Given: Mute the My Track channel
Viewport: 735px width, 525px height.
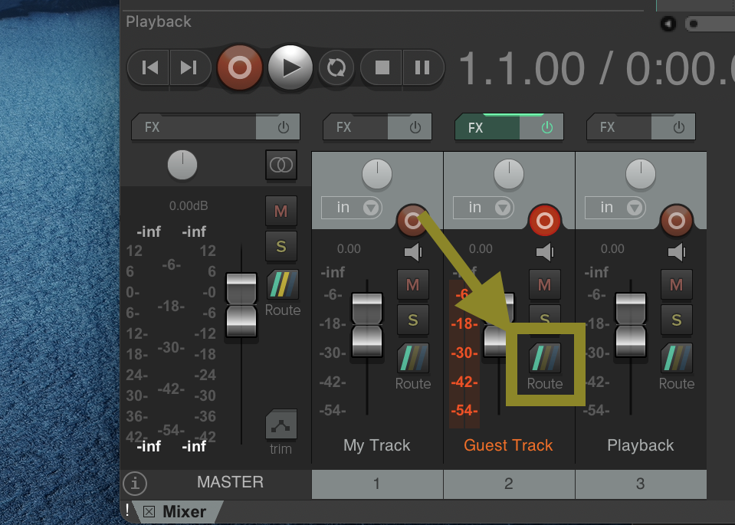Looking at the screenshot, I should tap(412, 284).
